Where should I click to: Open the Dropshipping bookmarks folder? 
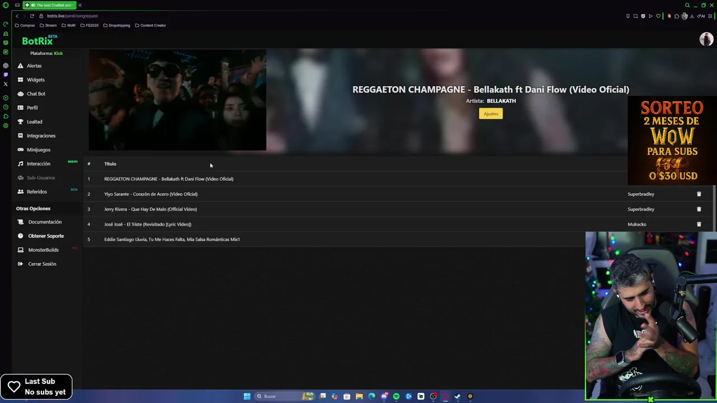pos(117,25)
